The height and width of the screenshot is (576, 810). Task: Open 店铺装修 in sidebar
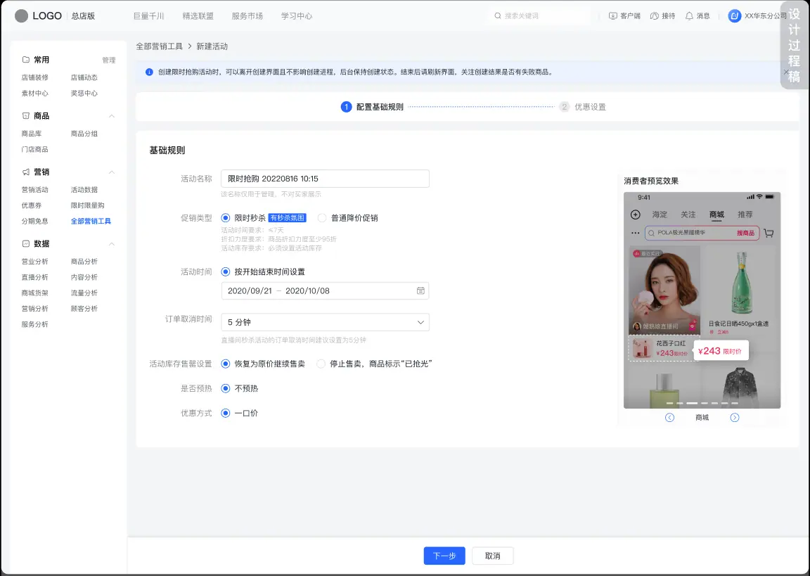pyautogui.click(x=34, y=77)
